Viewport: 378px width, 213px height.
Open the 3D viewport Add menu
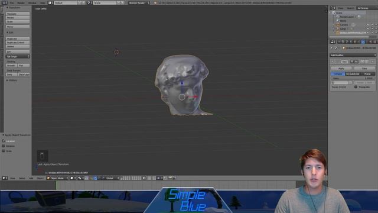(31, 178)
